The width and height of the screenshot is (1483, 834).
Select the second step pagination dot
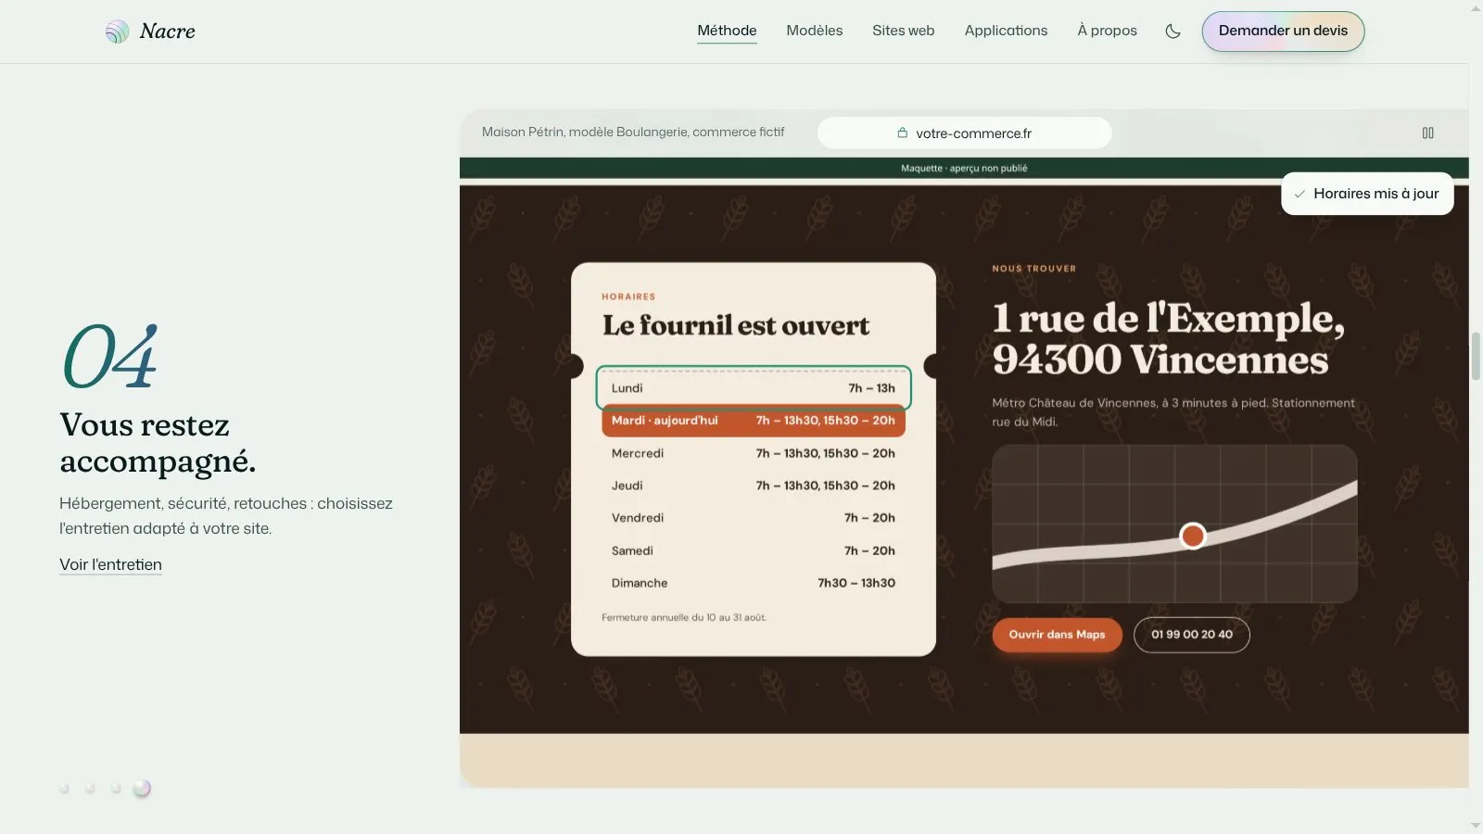click(90, 789)
